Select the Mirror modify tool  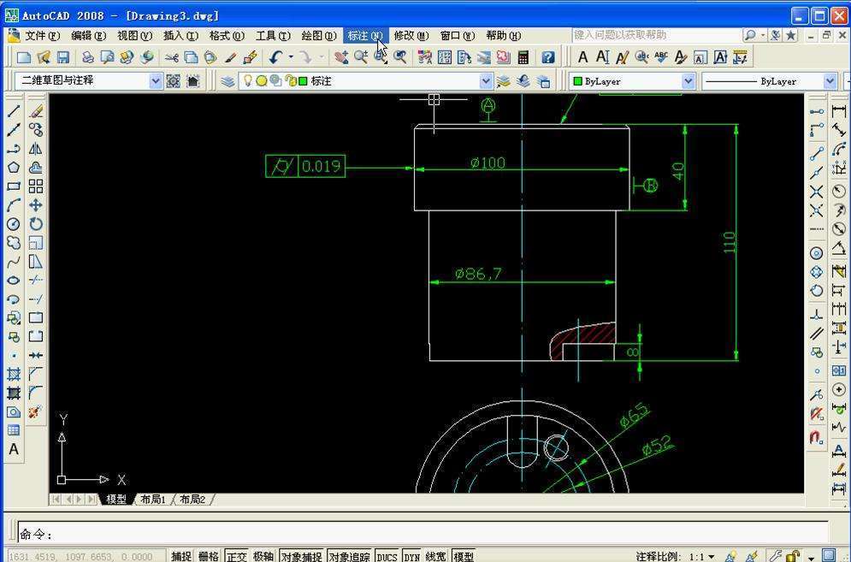(x=36, y=149)
